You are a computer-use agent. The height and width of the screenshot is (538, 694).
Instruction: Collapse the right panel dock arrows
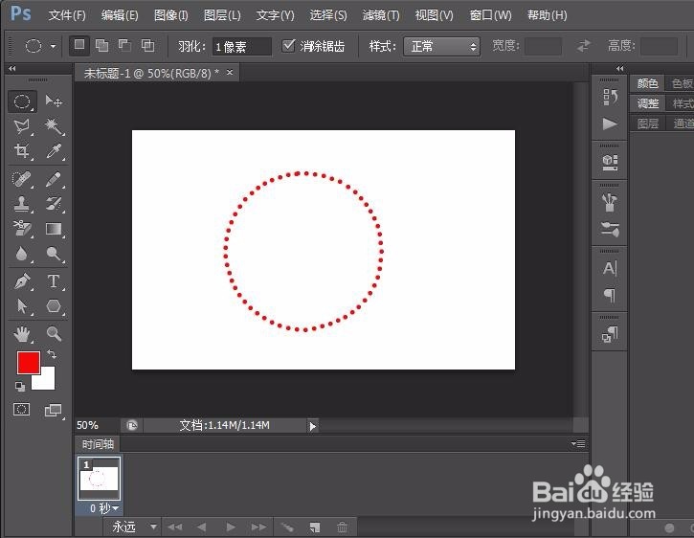pos(619,69)
